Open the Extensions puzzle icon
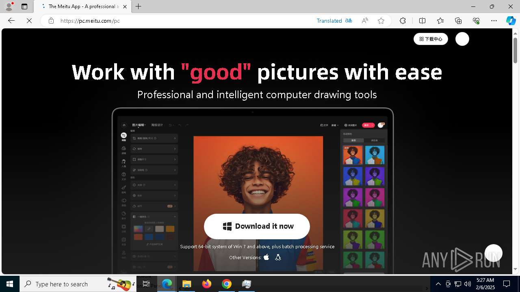 (x=403, y=21)
